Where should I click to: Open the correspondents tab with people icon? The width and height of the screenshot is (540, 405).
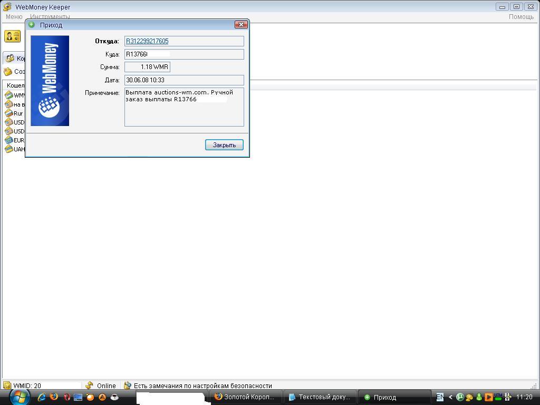click(11, 59)
